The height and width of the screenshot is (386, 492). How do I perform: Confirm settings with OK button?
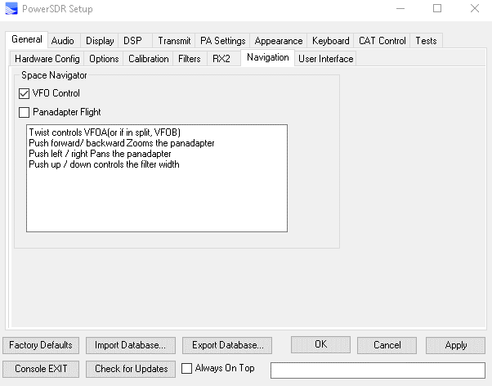[320, 344]
